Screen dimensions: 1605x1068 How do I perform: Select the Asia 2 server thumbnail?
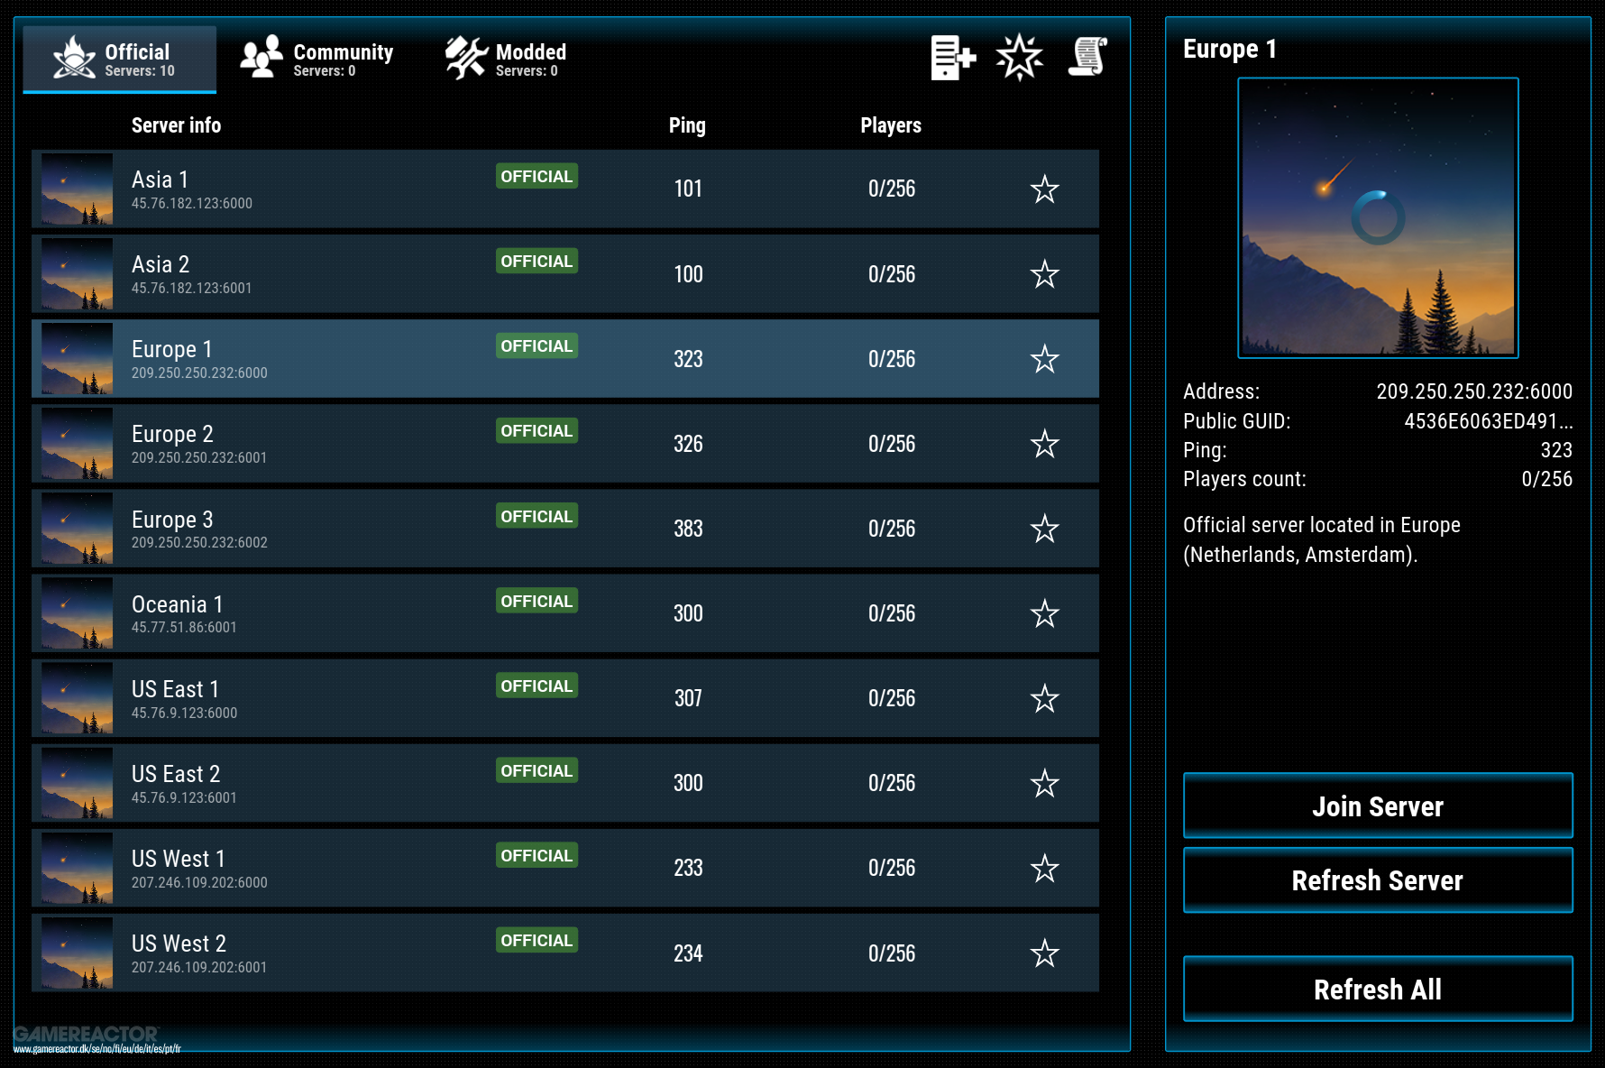point(78,274)
